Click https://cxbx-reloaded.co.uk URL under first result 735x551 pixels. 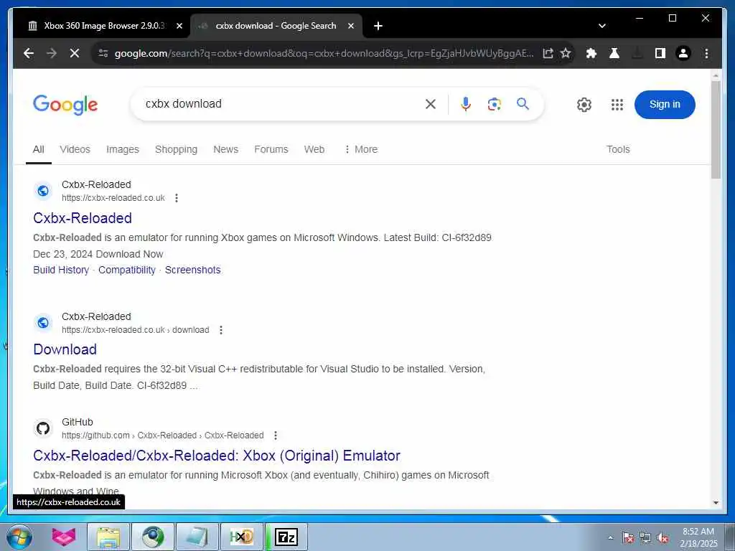113,198
